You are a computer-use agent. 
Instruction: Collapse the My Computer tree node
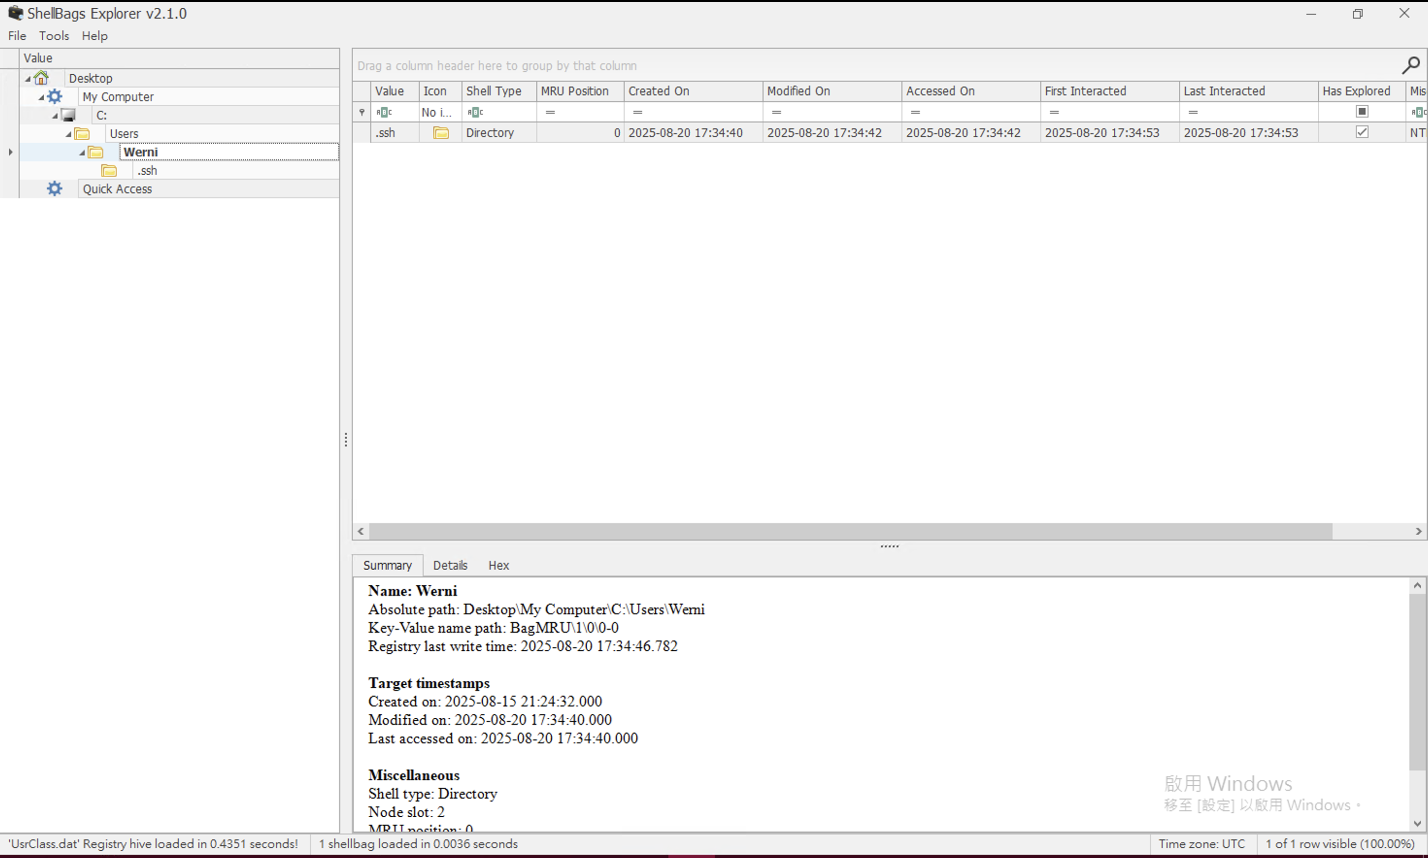(x=41, y=97)
